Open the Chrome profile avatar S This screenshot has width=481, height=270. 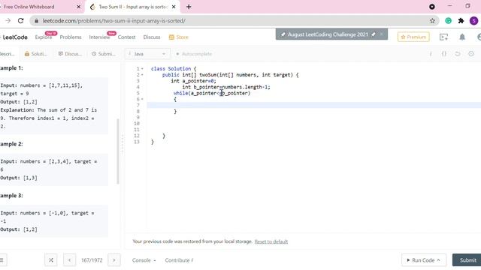tap(473, 21)
